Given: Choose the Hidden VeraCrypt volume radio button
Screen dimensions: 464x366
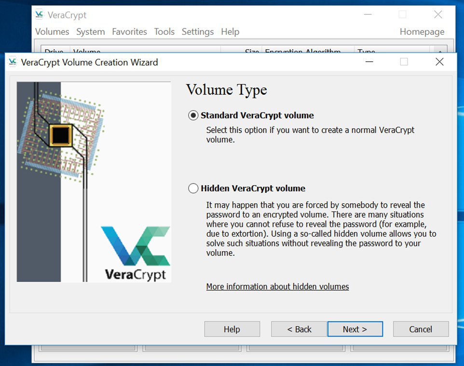Looking at the screenshot, I should pyautogui.click(x=193, y=188).
